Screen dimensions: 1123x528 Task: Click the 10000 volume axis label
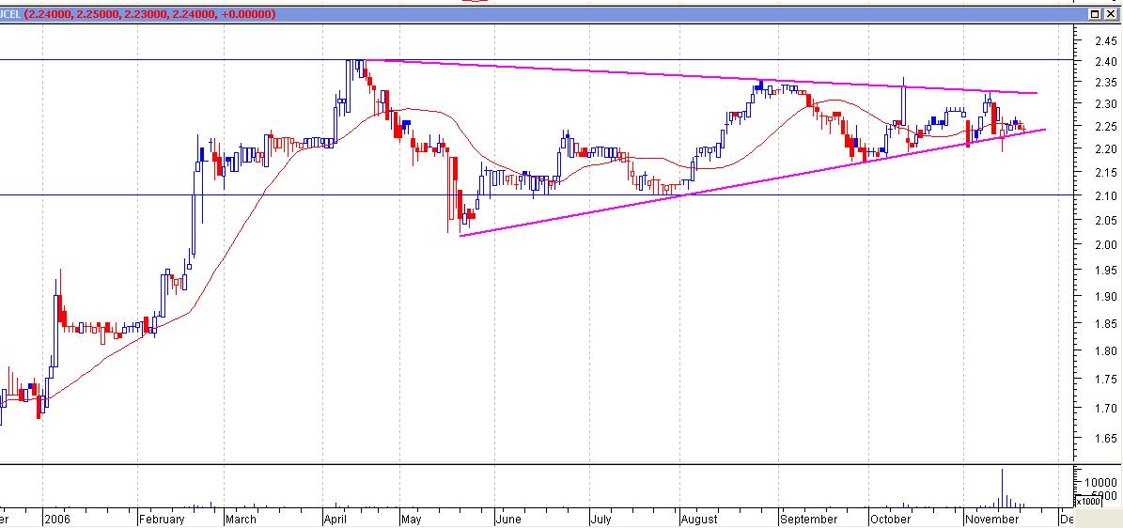(x=1100, y=482)
